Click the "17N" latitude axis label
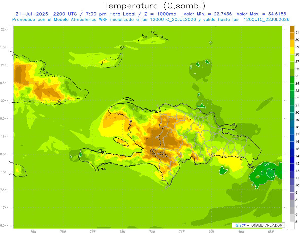This screenshot has width=304, height=235. click(4, 208)
